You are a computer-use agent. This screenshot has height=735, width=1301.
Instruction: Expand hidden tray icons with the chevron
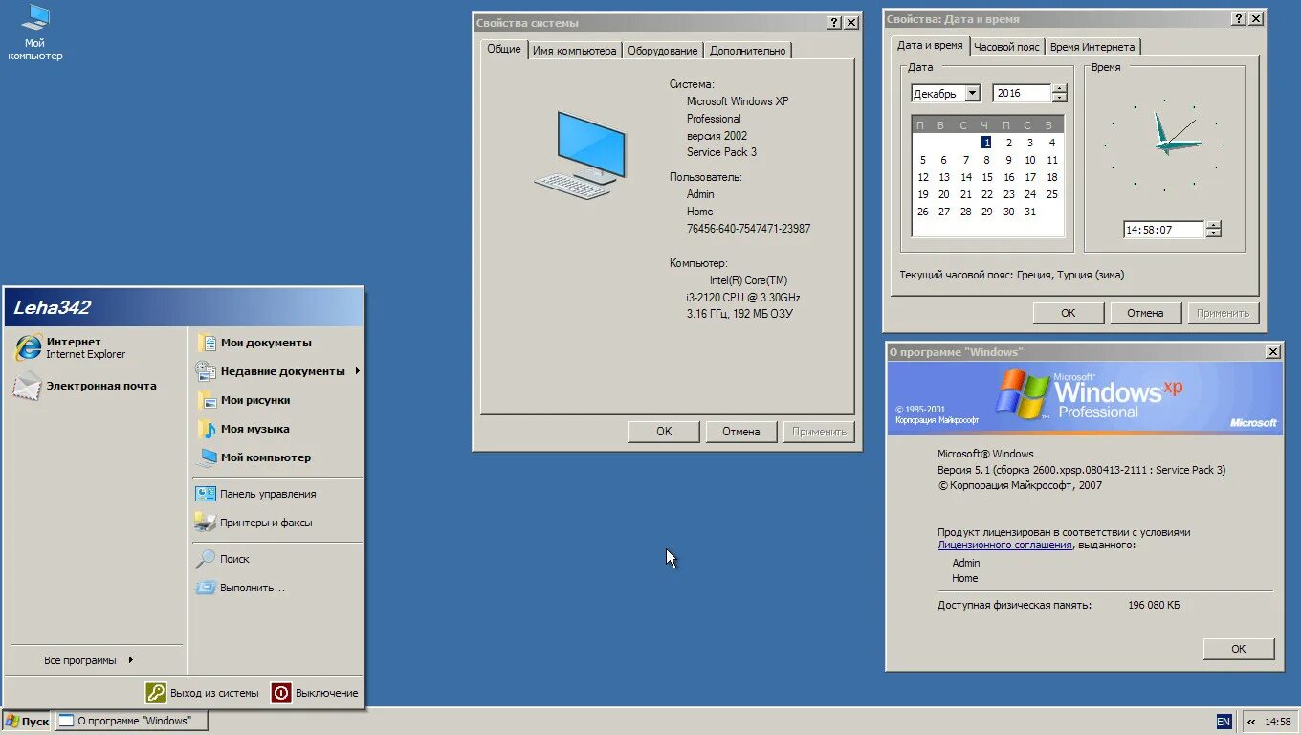point(1251,722)
